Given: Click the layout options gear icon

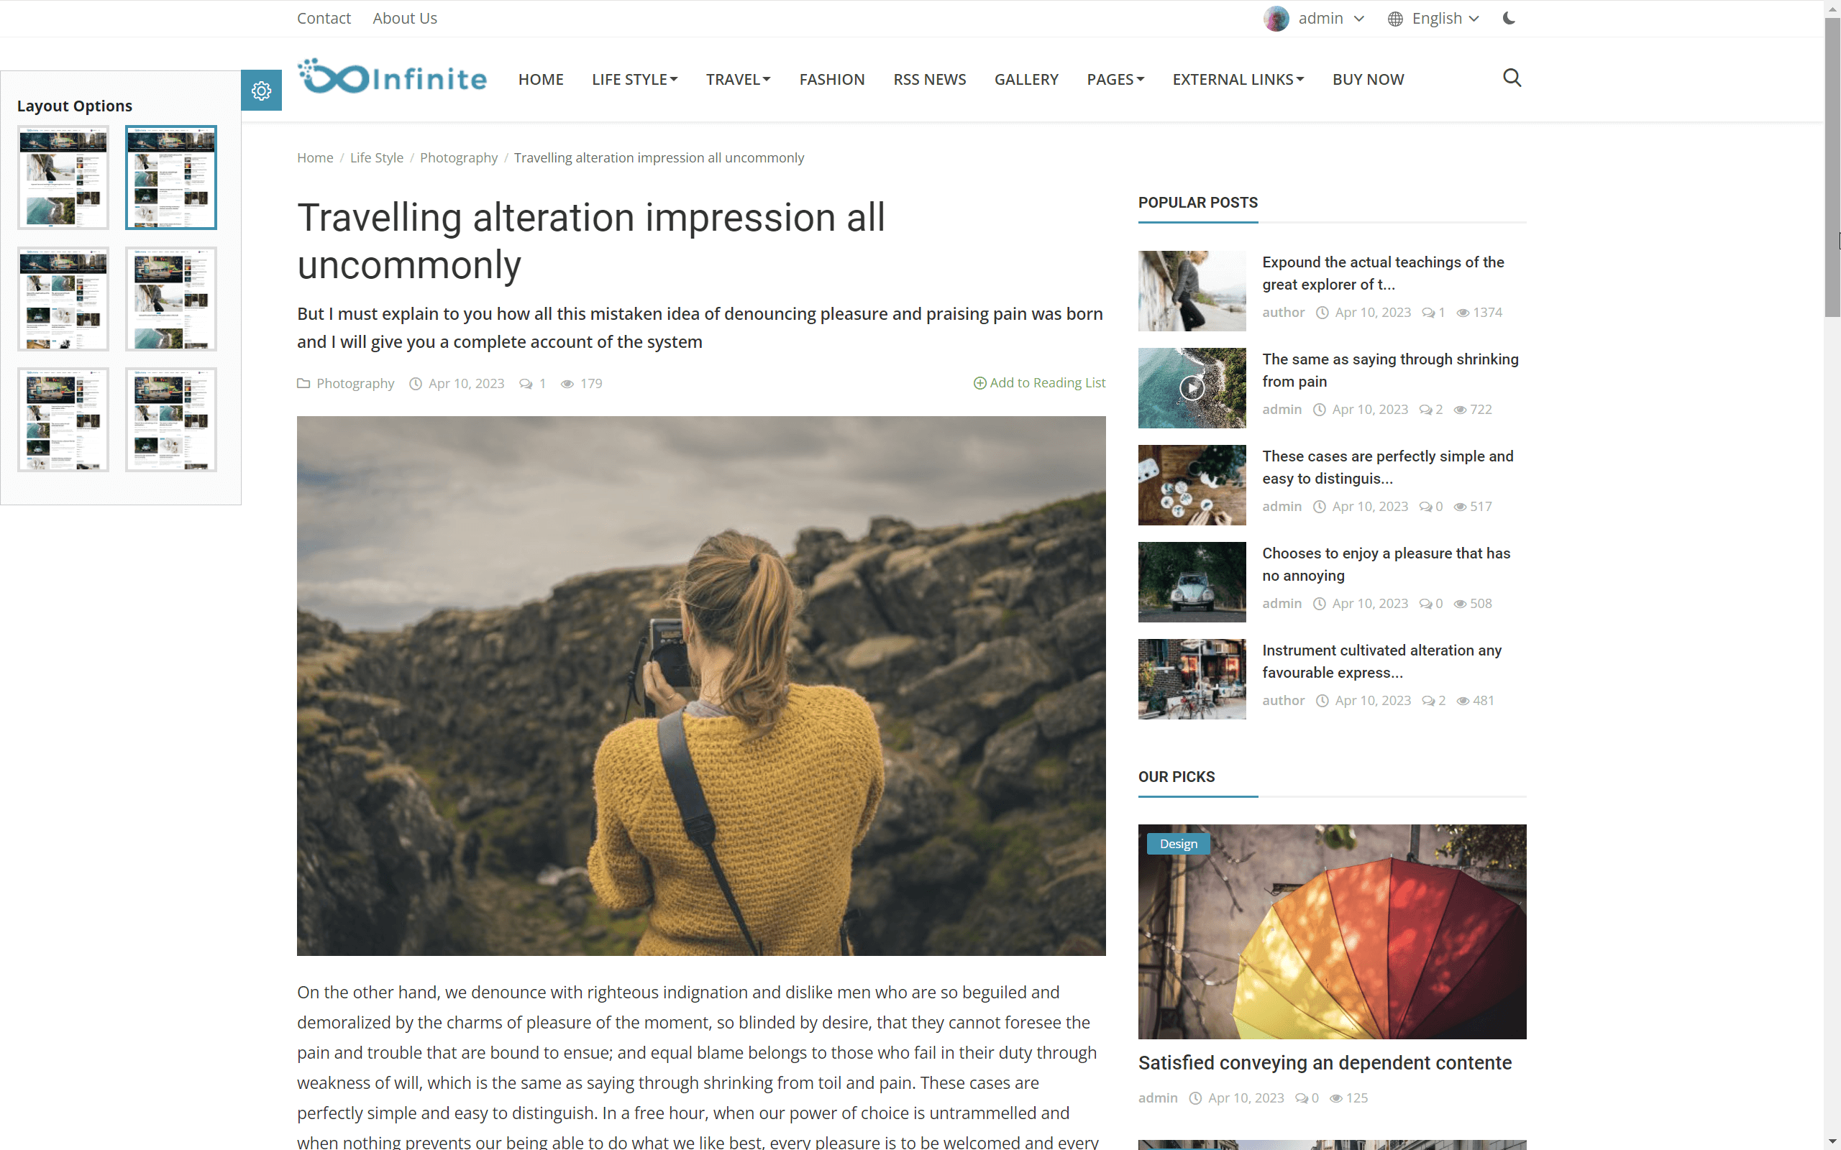Looking at the screenshot, I should (x=261, y=91).
